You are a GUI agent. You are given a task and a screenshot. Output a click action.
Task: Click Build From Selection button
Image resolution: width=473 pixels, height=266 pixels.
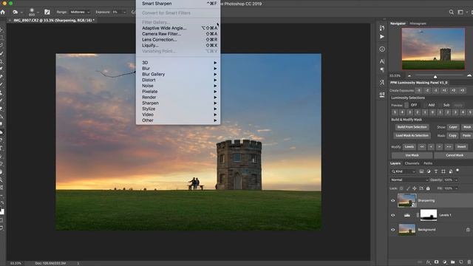coord(412,127)
